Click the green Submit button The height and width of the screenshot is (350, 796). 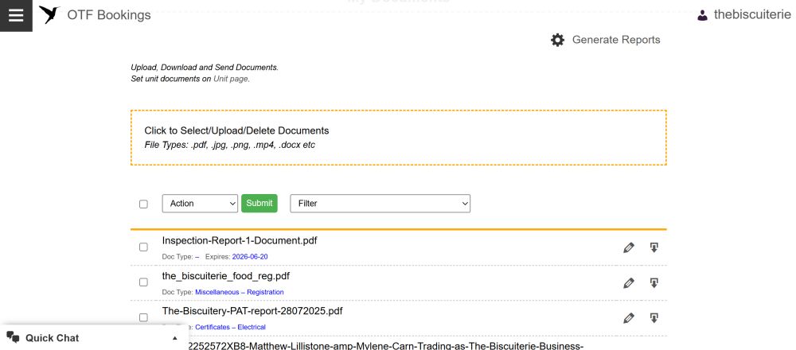point(259,204)
